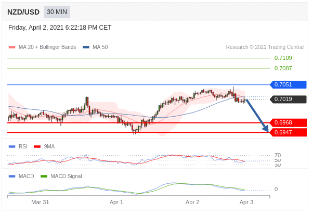This screenshot has height=213, width=313.
Task: Click the date 'Friday, April 2, 2021 6:22:18 PM CET'
Action: click(60, 28)
